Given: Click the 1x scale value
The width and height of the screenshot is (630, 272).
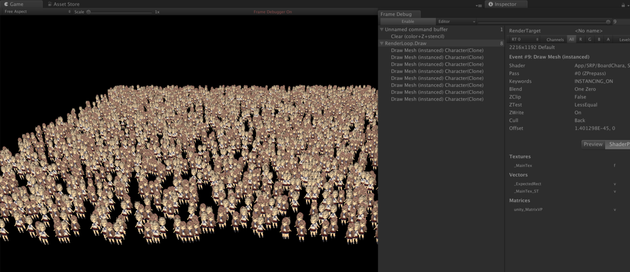Looking at the screenshot, I should coord(157,12).
